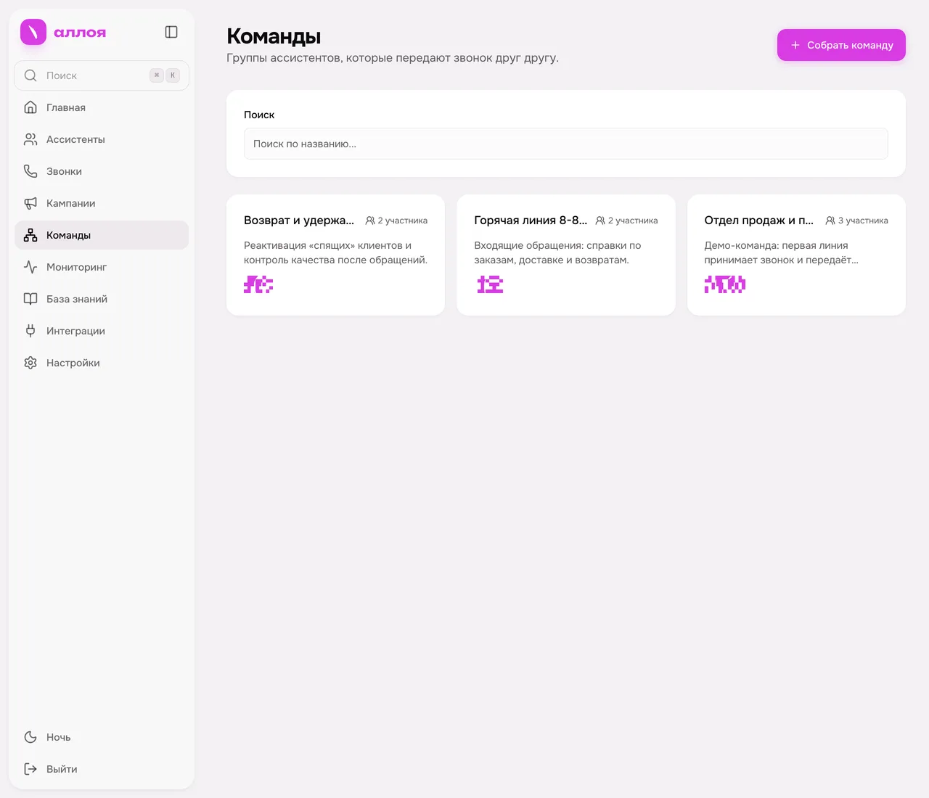Navigate to Интеграции
Viewport: 929px width, 798px height.
[x=102, y=331]
